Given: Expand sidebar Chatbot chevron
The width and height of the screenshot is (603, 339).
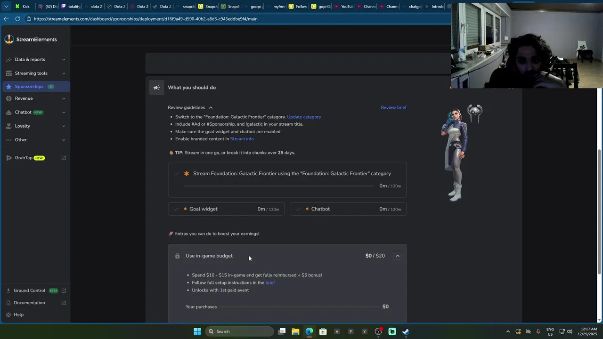Looking at the screenshot, I should pyautogui.click(x=64, y=113).
